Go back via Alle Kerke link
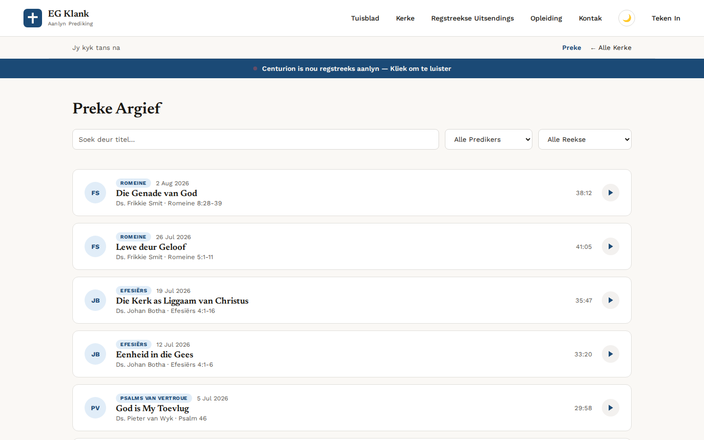 [x=611, y=47]
